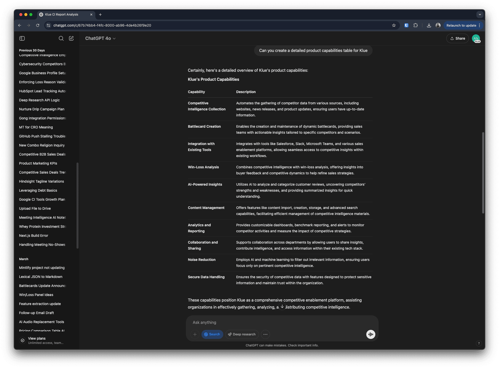
Task: Click the browser address bar URL
Action: (102, 25)
